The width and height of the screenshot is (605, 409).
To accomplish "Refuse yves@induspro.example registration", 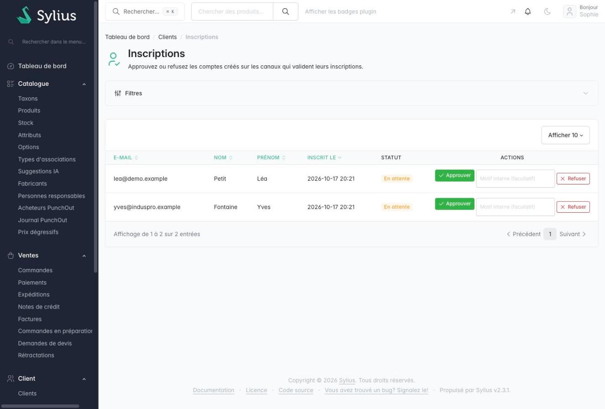I will click(x=573, y=207).
